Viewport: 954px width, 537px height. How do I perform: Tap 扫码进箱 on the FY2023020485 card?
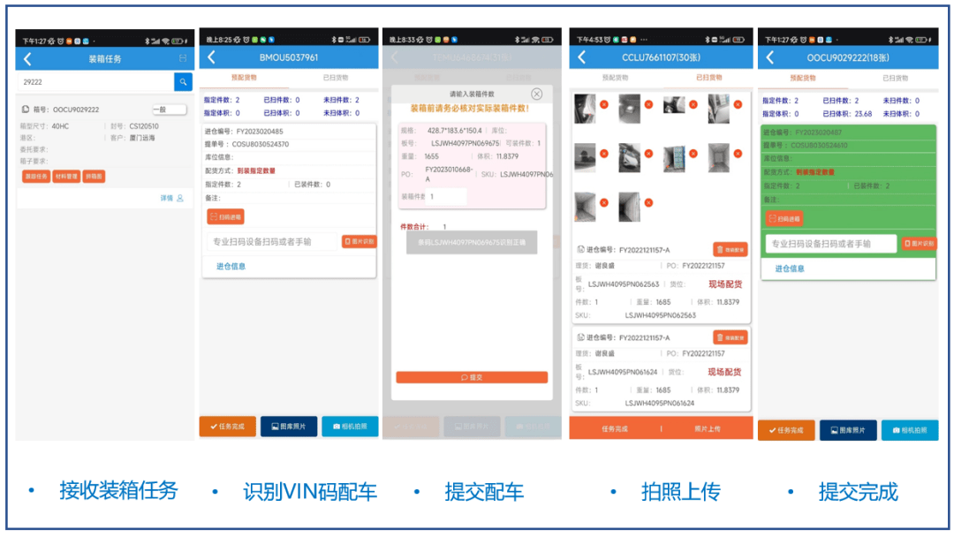[x=226, y=216]
